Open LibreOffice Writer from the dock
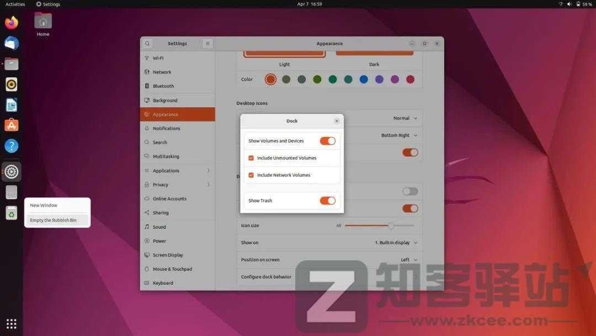 (11, 104)
